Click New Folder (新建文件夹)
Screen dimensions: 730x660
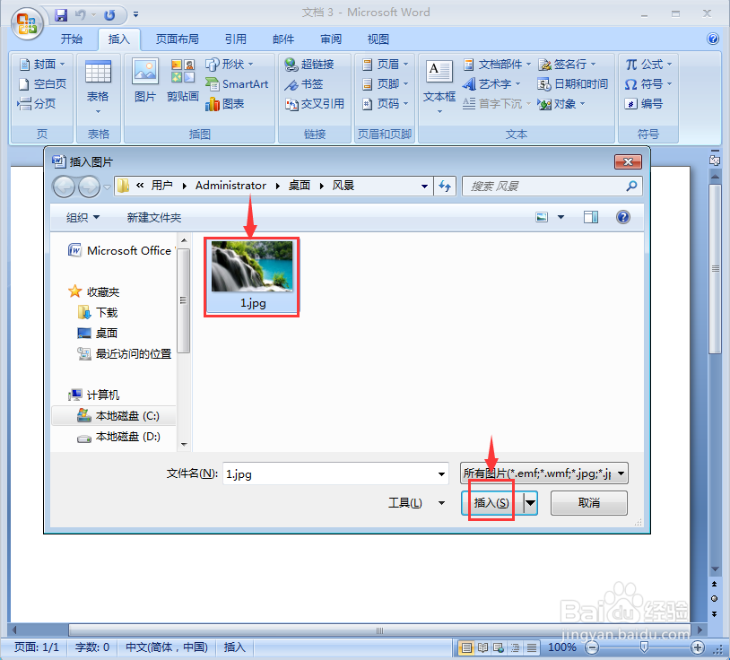tap(154, 217)
